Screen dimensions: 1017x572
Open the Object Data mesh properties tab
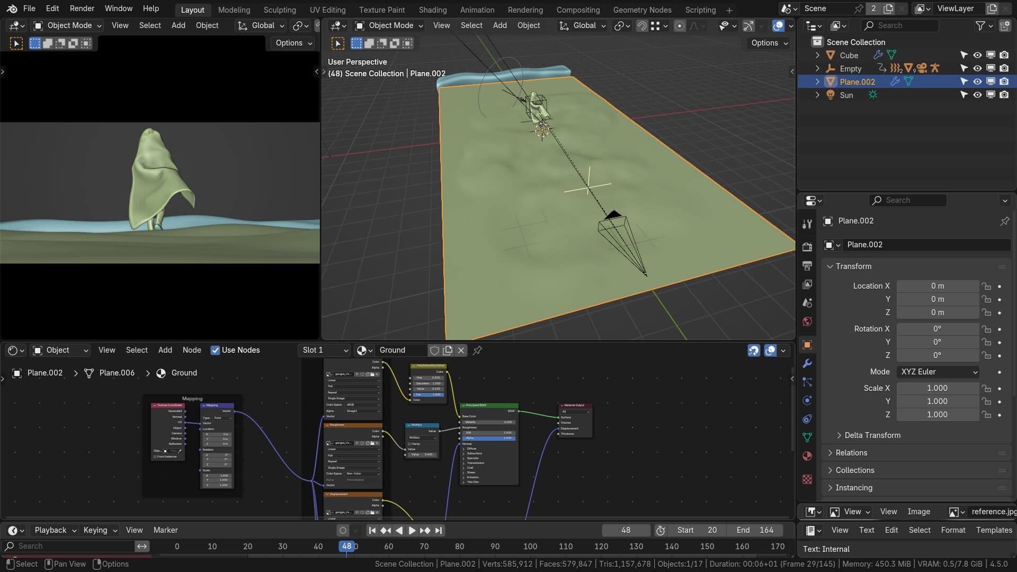[x=807, y=437]
